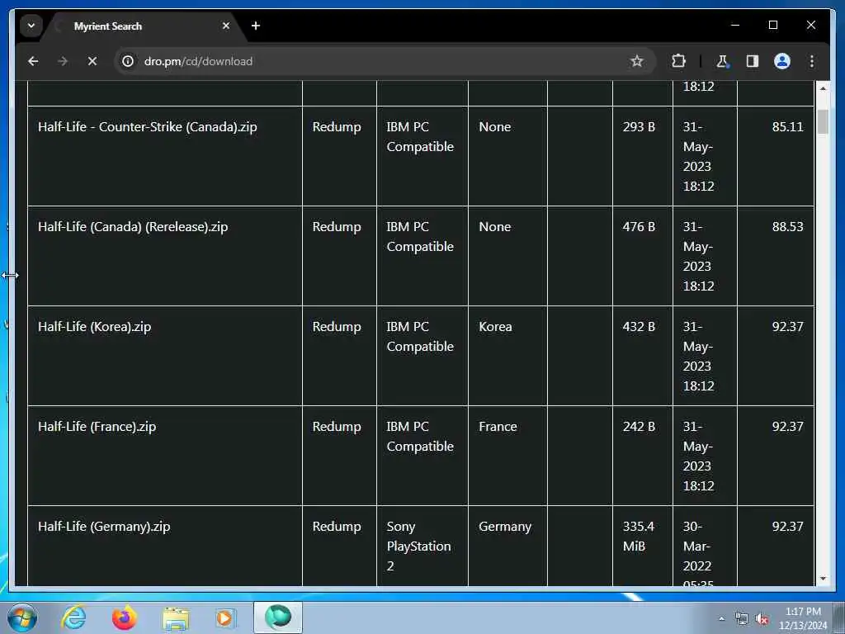The height and width of the screenshot is (634, 845).
Task: Click the forward navigation arrow
Action: coord(63,61)
